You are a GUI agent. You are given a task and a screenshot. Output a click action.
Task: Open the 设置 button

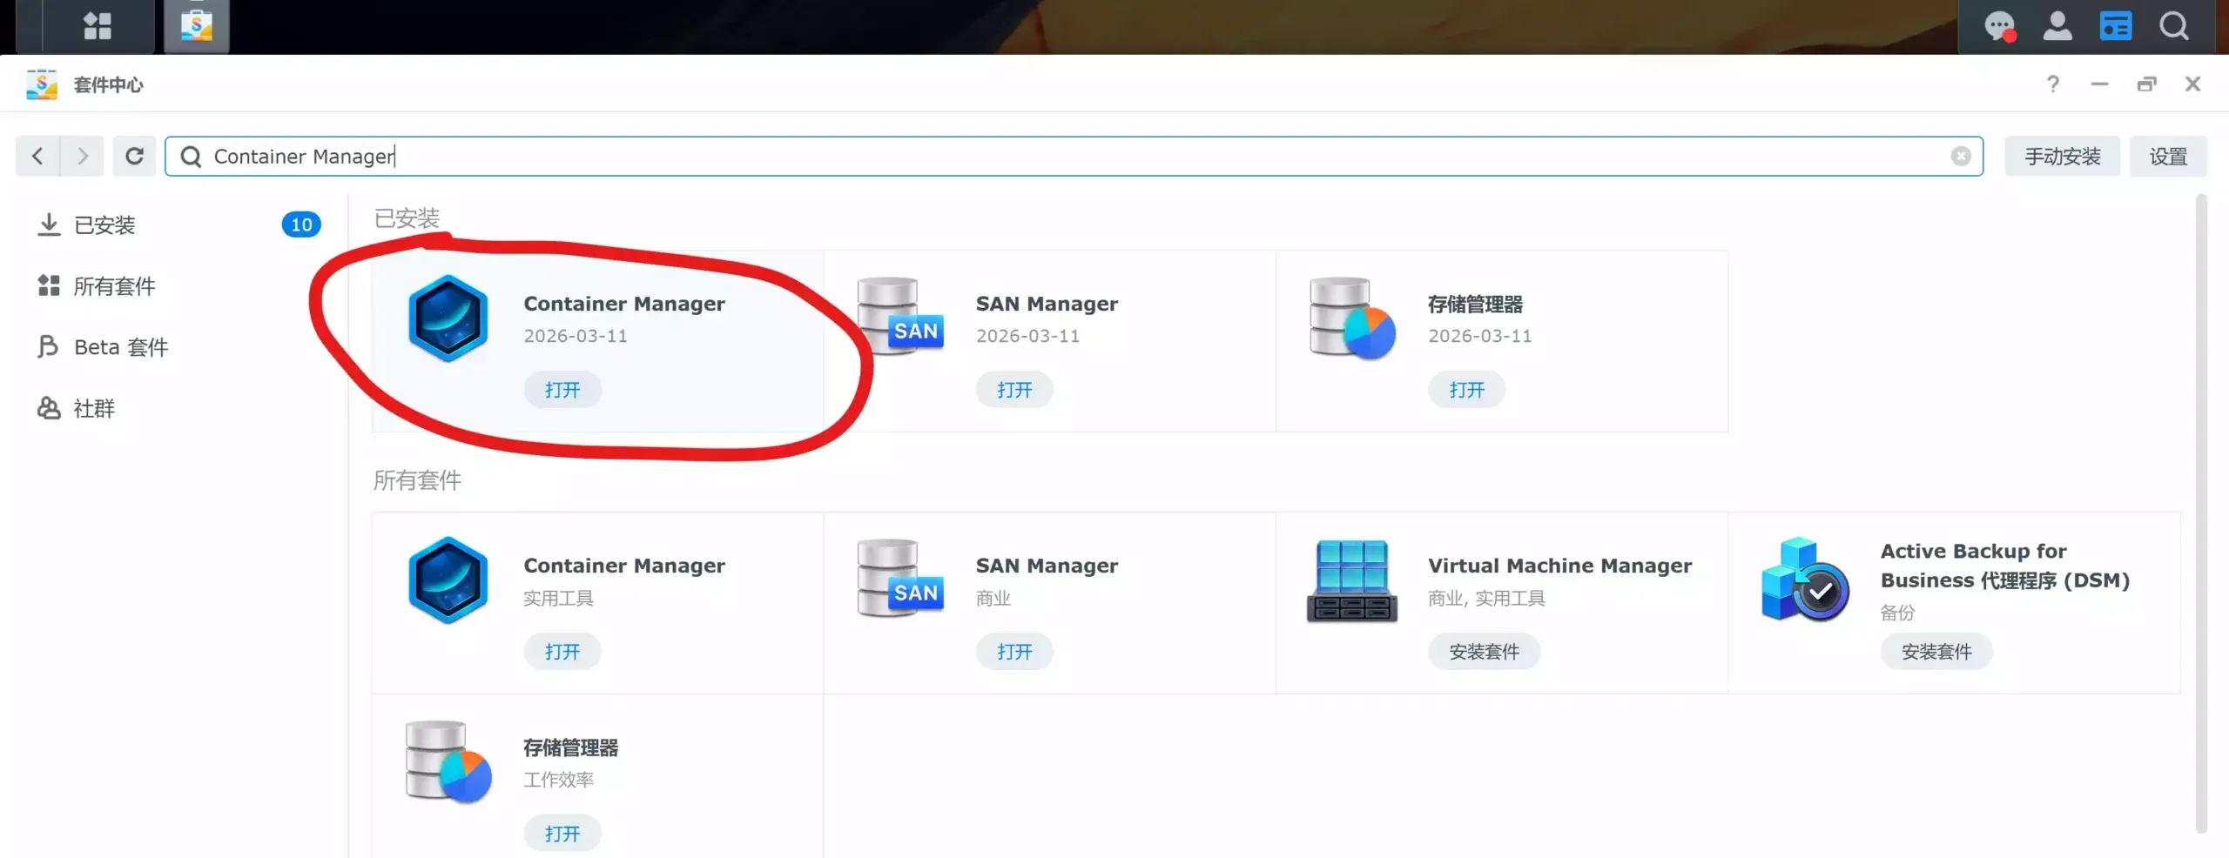tap(2168, 156)
